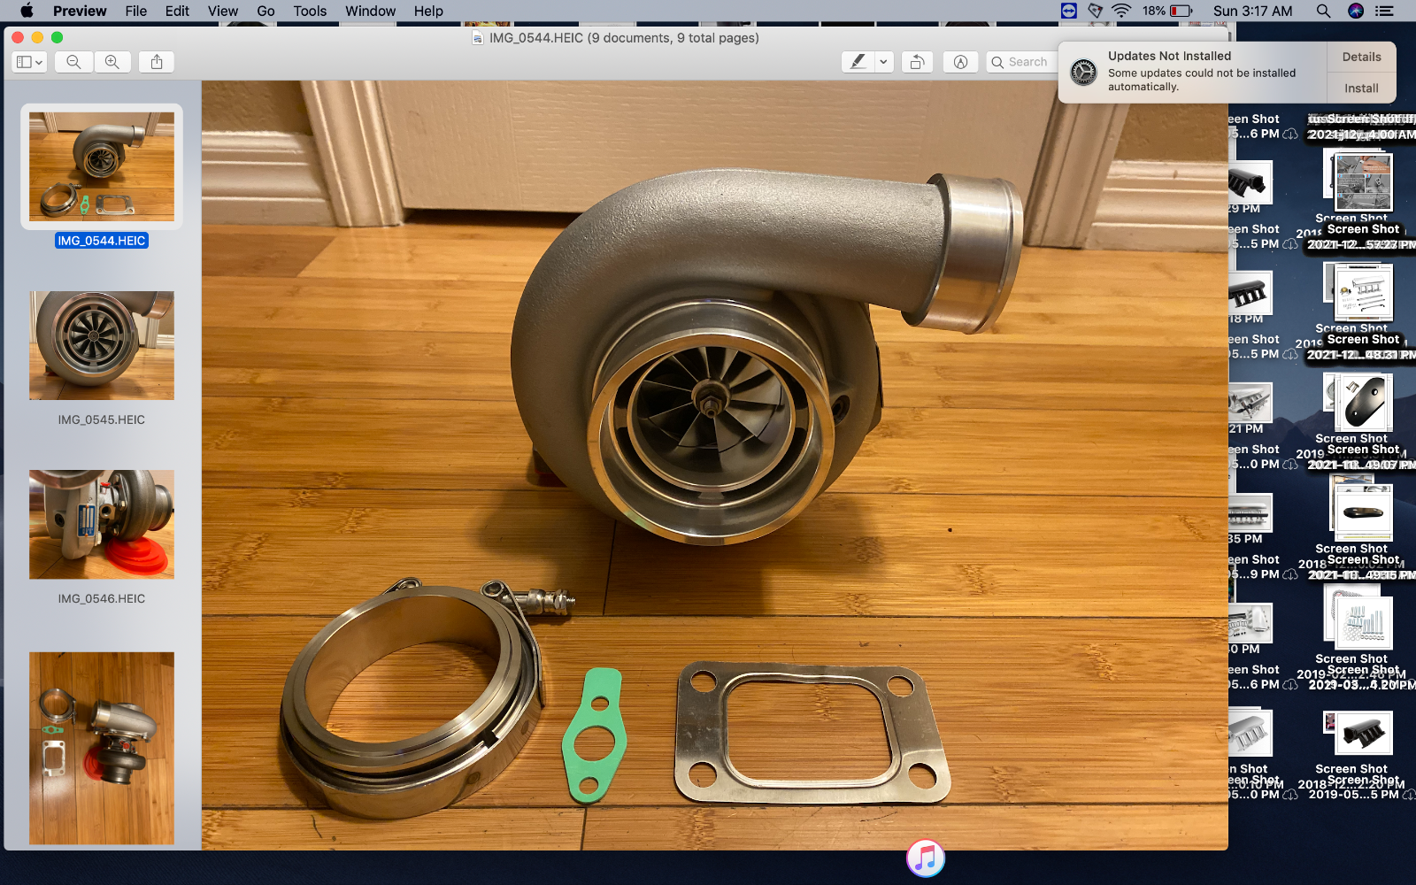Open Siri from the menu bar
Screen dimensions: 1416x885
[x=1355, y=11]
